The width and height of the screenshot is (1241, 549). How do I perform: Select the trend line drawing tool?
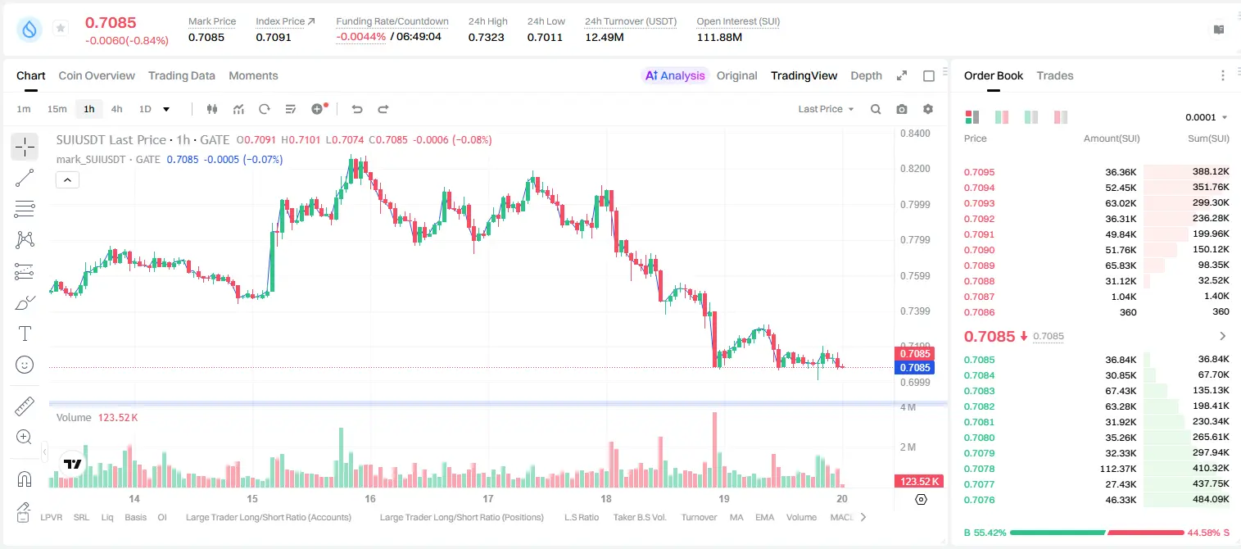pos(25,178)
